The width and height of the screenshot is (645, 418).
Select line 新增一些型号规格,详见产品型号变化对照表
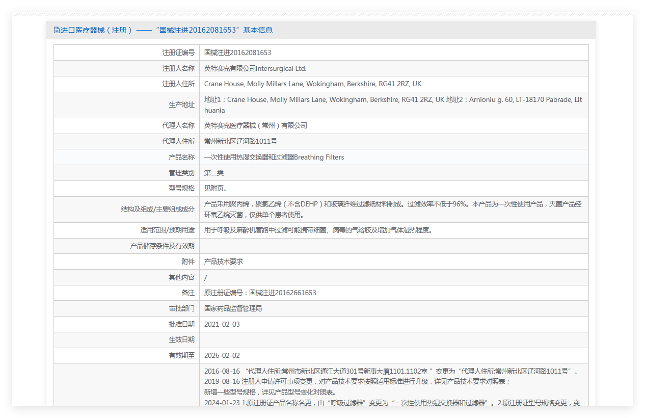point(270,393)
